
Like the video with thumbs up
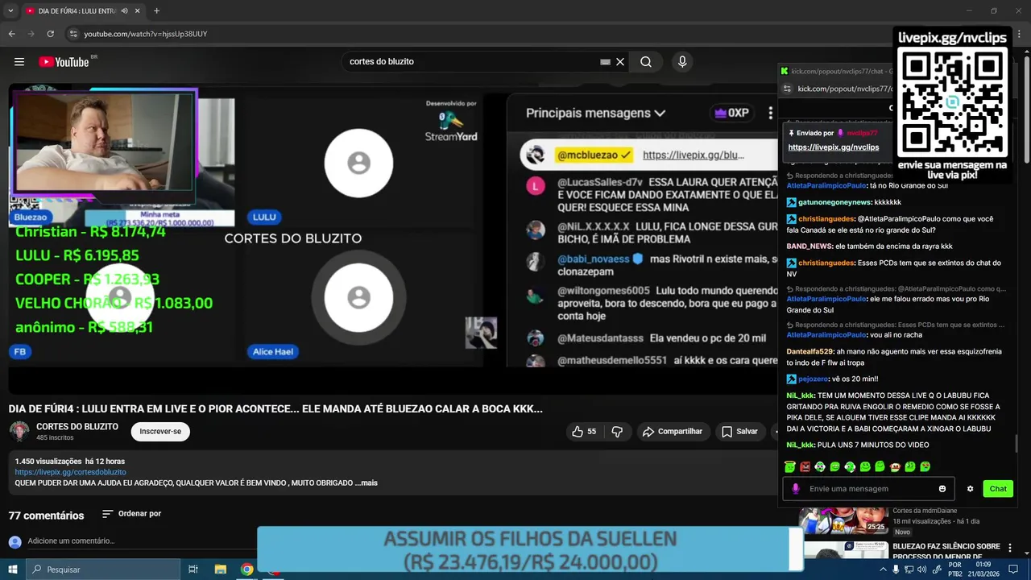click(x=584, y=432)
